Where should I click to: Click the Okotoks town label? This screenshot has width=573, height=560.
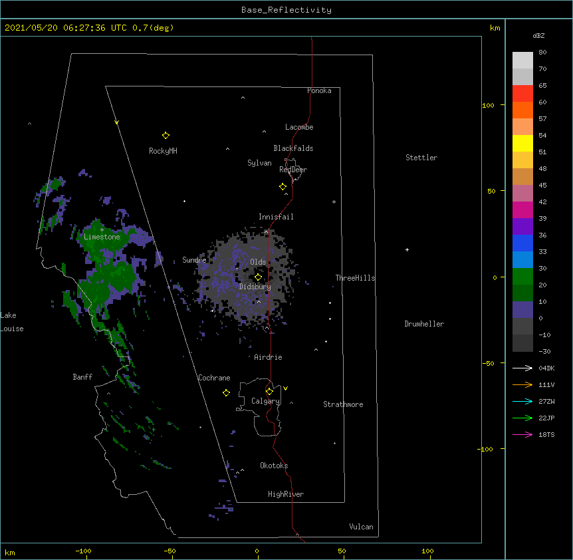coord(274,466)
